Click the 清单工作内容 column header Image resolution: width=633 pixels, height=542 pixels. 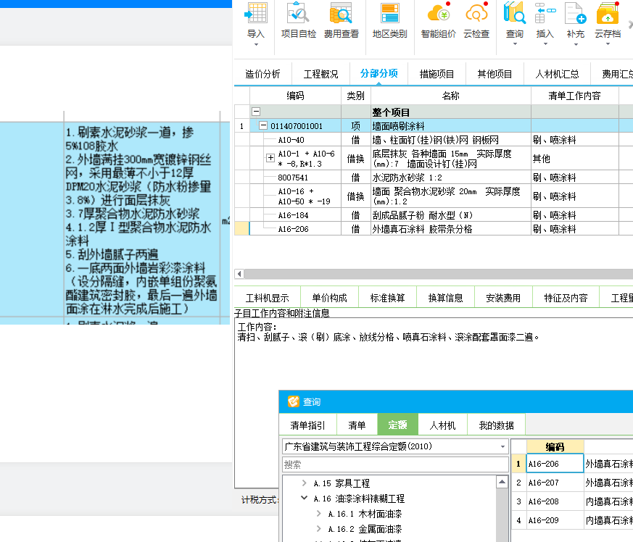point(575,96)
